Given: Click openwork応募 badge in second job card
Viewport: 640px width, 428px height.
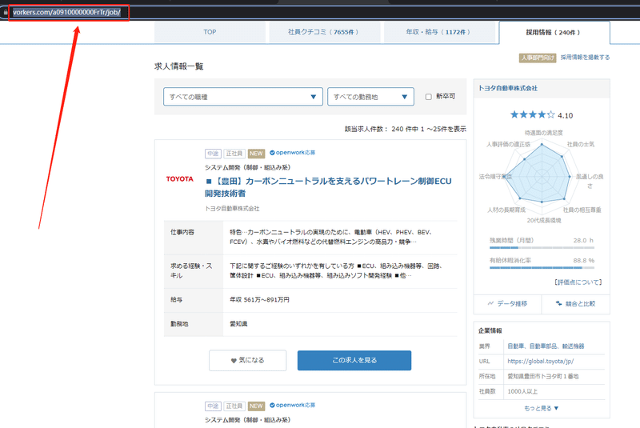Looking at the screenshot, I should pyautogui.click(x=292, y=405).
